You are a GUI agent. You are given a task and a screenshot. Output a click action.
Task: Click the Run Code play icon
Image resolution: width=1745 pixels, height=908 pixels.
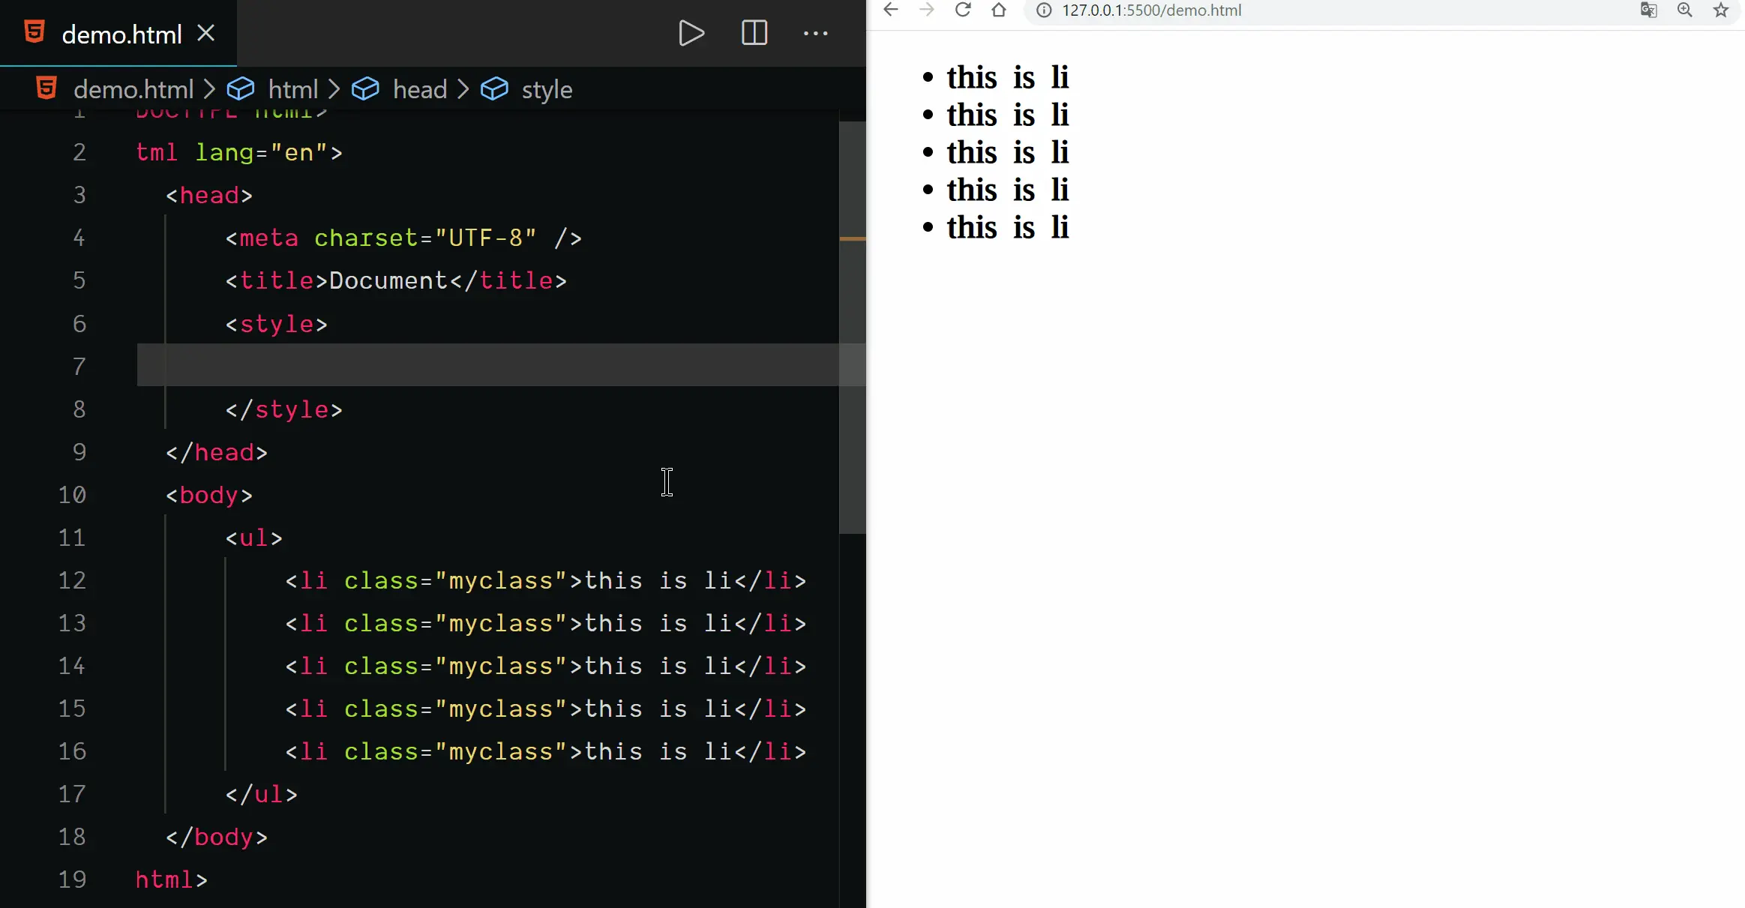[691, 33]
